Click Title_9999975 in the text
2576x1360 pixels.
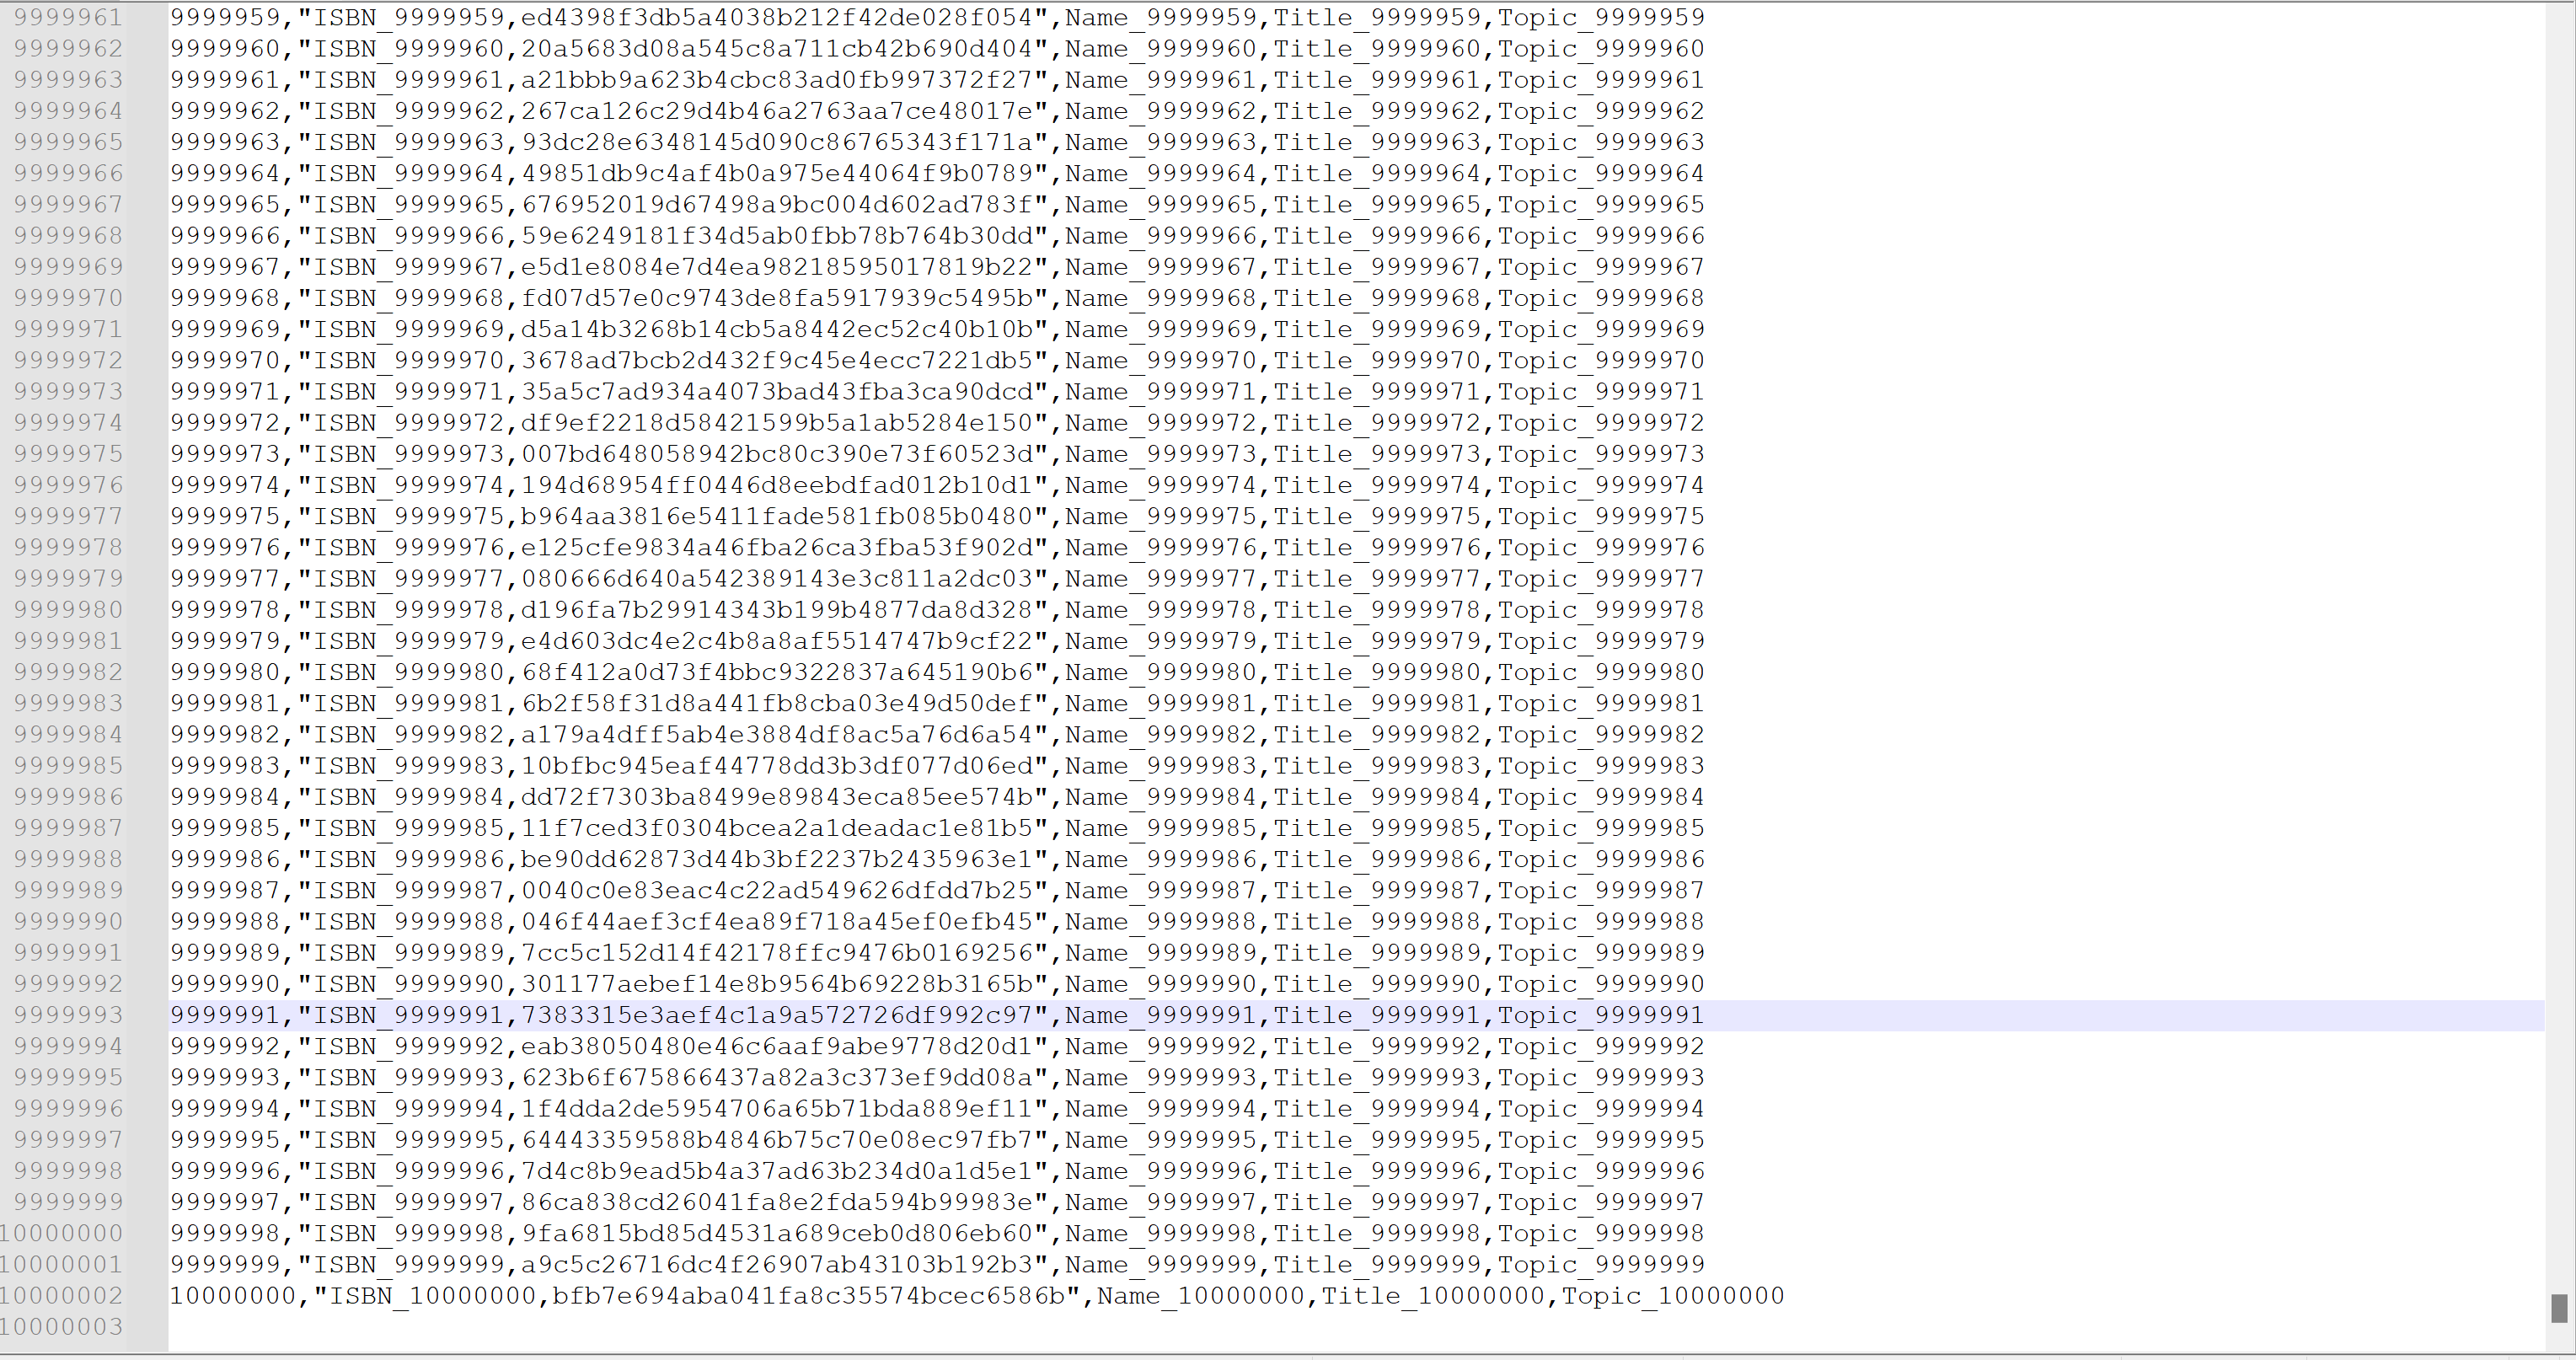1376,516
